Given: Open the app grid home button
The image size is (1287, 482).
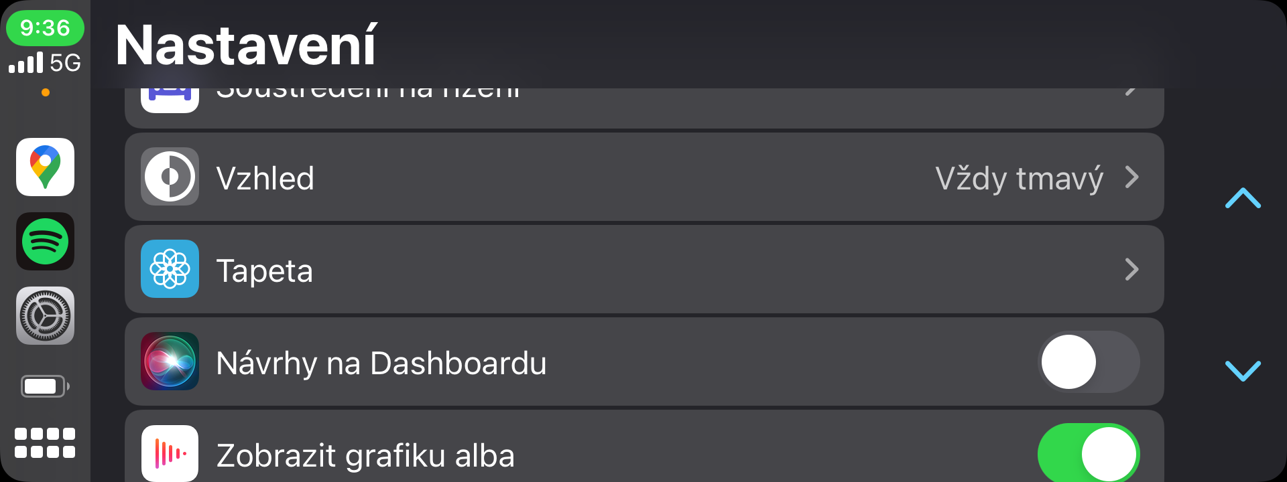Looking at the screenshot, I should [45, 443].
